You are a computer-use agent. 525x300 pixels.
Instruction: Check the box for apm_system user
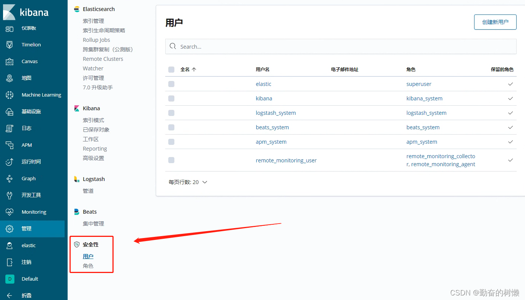tap(171, 142)
